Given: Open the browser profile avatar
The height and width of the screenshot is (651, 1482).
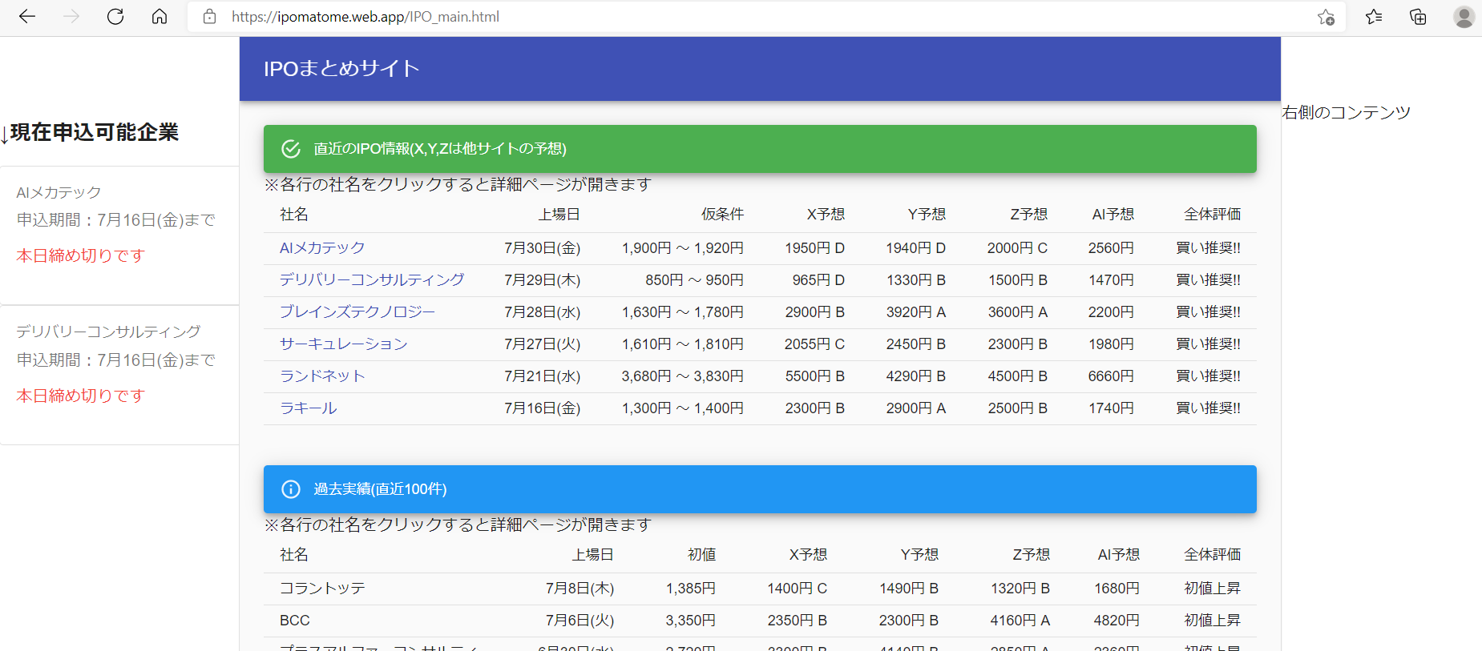Looking at the screenshot, I should click(1464, 17).
